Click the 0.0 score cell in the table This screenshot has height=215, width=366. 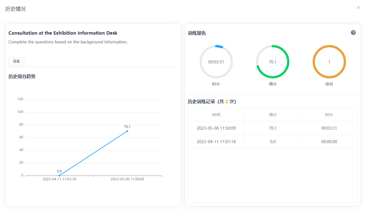(x=272, y=142)
